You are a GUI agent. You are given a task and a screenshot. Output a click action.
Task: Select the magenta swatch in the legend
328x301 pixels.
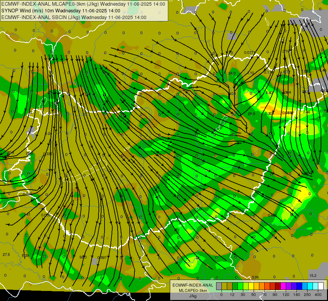(x=283, y=286)
